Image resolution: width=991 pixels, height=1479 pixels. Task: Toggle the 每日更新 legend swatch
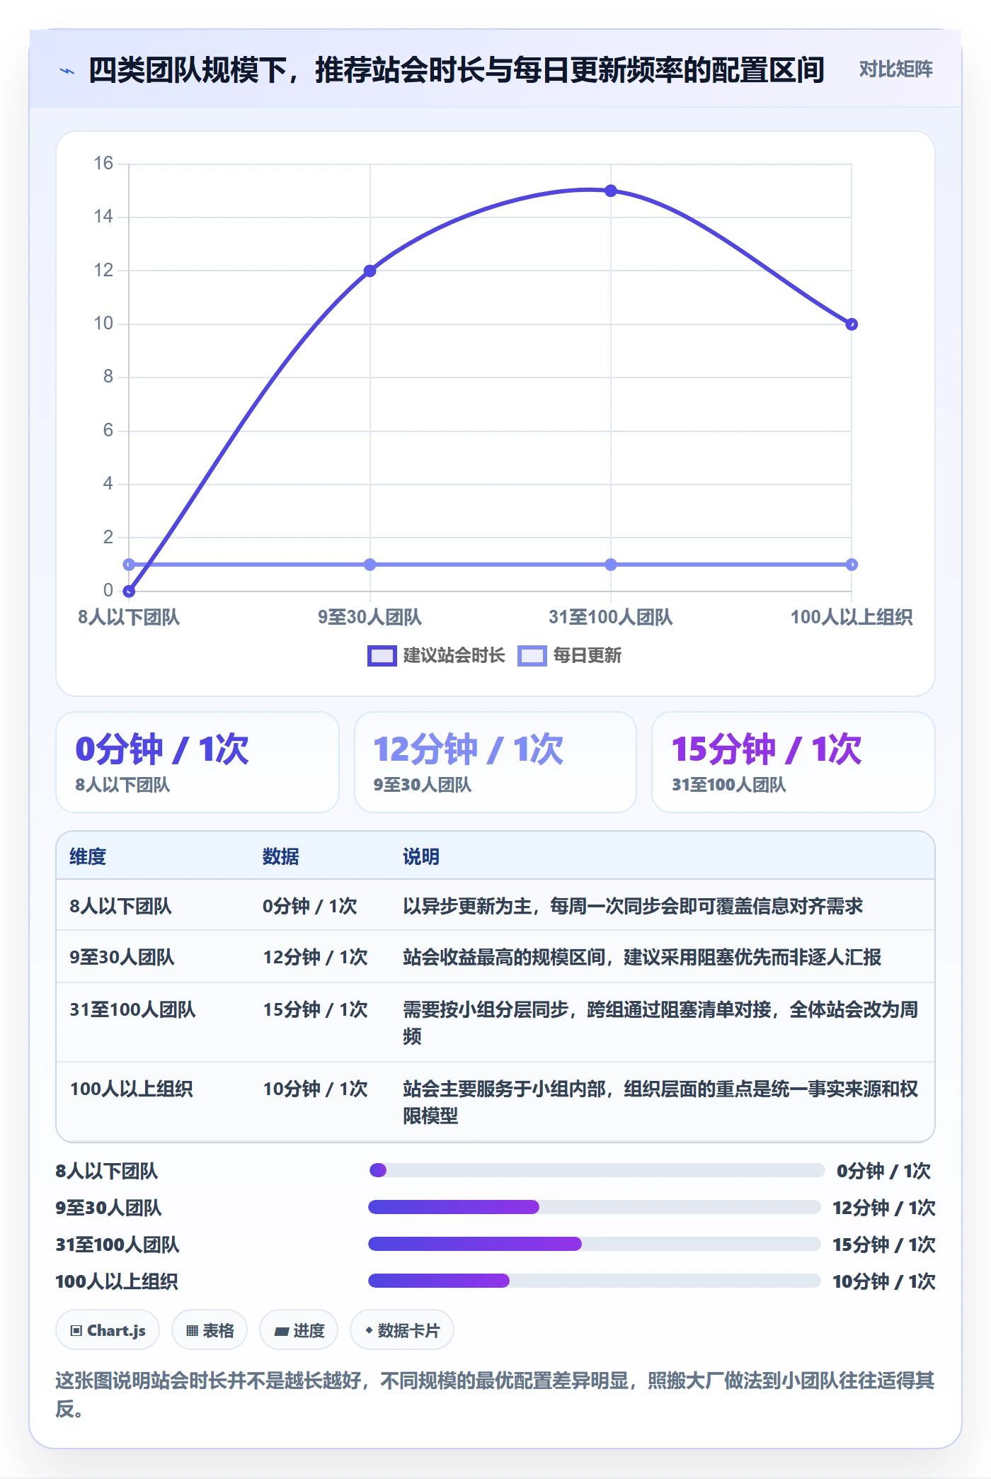tap(532, 656)
